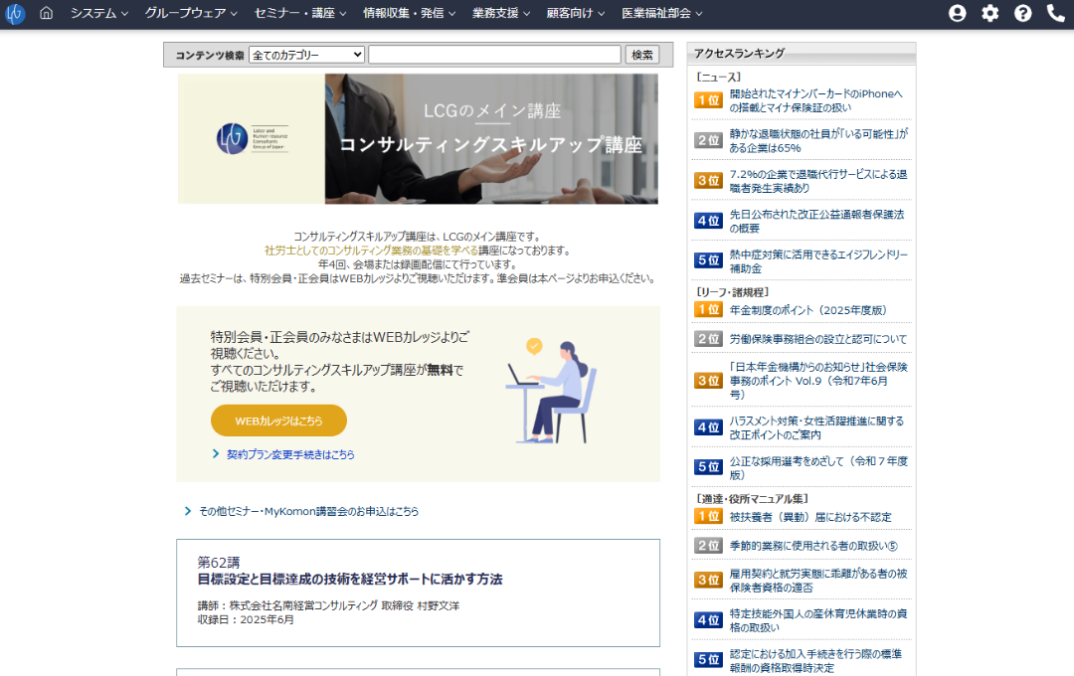Open 労働保険事務組合の設立と認可について
The image size is (1074, 676).
coord(817,339)
